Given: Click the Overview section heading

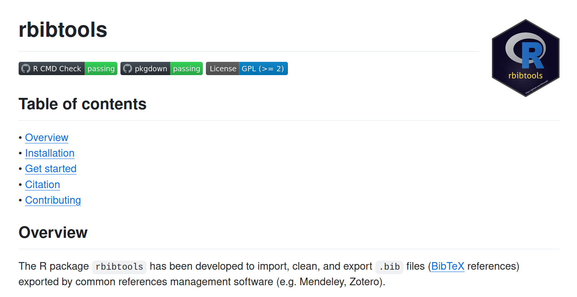Looking at the screenshot, I should point(53,233).
